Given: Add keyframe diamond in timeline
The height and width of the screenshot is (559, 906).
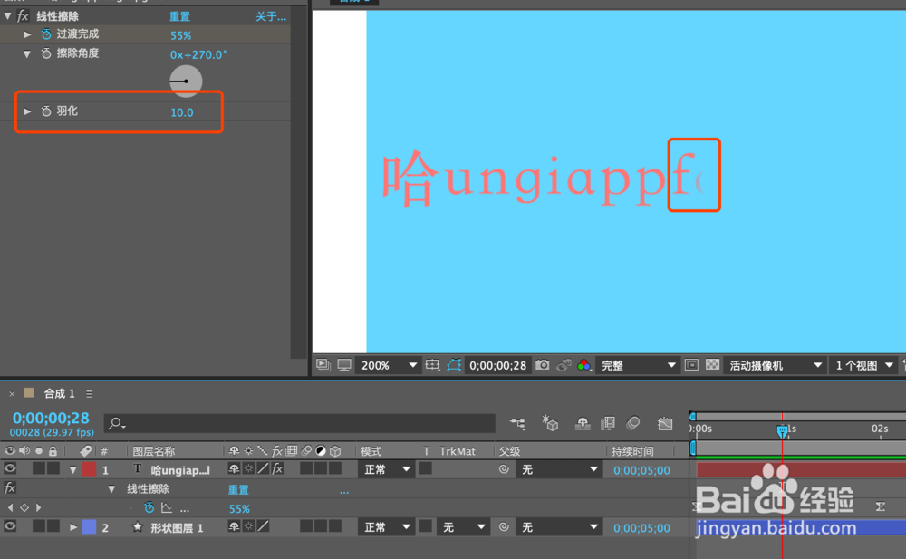Looking at the screenshot, I should click(x=24, y=507).
